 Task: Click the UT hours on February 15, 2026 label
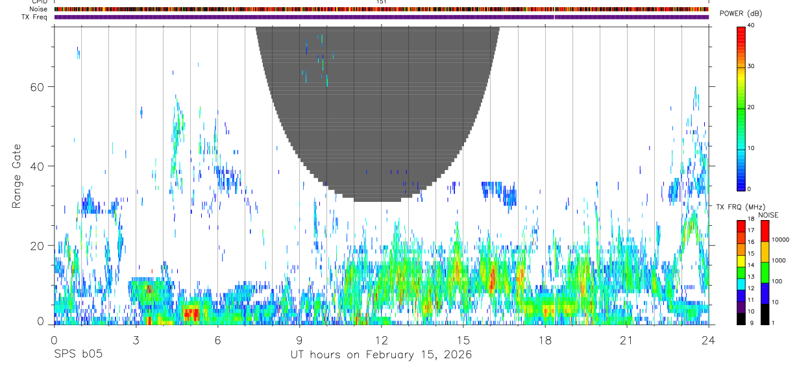381,355
